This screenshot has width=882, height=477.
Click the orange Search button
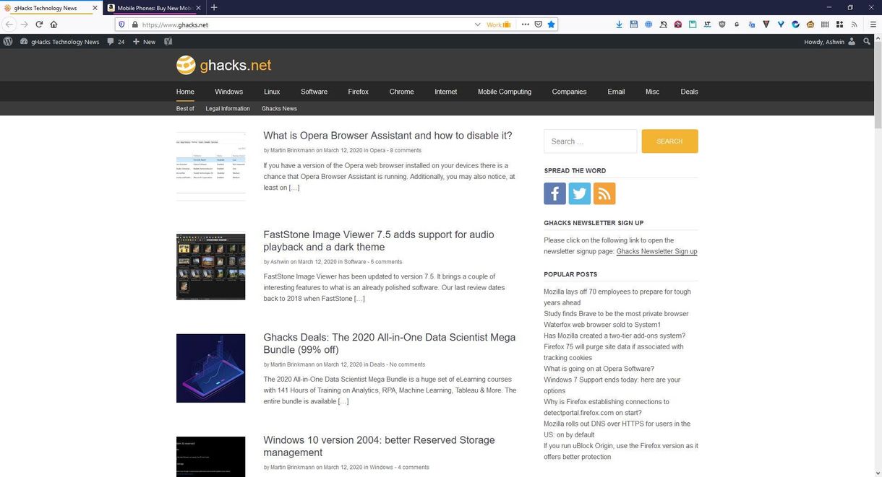click(x=669, y=141)
